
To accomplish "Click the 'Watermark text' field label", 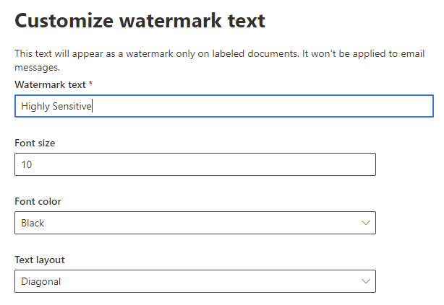I will pyautogui.click(x=49, y=85).
